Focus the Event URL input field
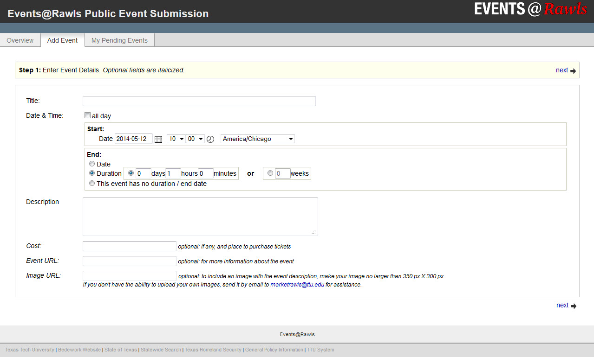594x357 pixels. coord(130,261)
